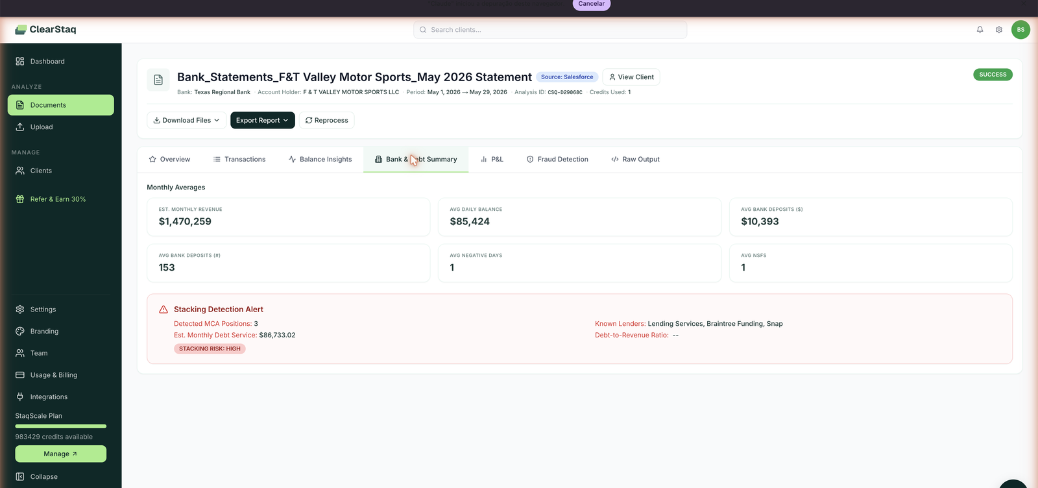1038x488 pixels.
Task: Click the Est. Monthly Revenue $1,470,259 value
Action: pos(185,221)
